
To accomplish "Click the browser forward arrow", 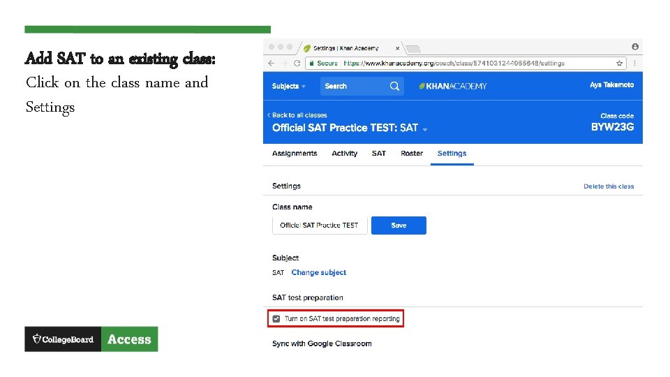I will (x=284, y=64).
